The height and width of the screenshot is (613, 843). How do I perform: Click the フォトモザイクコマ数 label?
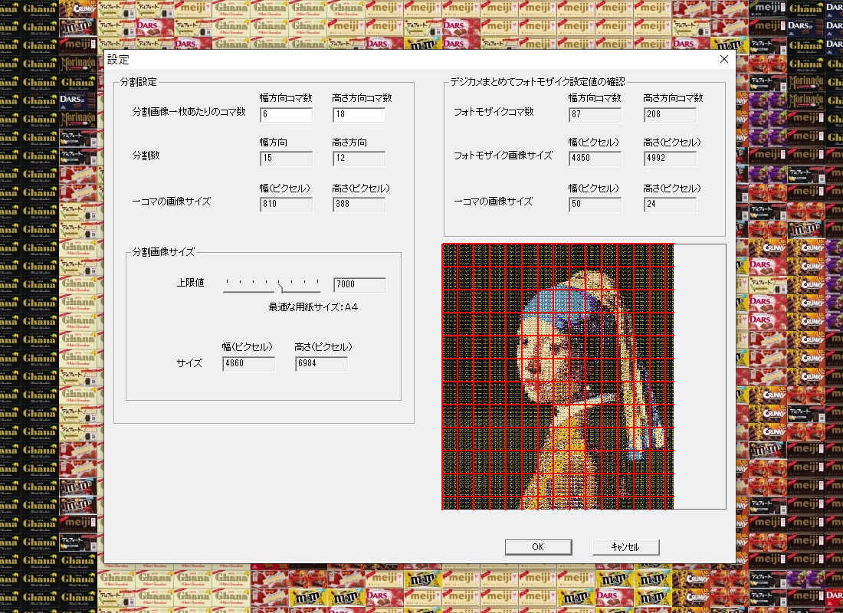click(494, 112)
